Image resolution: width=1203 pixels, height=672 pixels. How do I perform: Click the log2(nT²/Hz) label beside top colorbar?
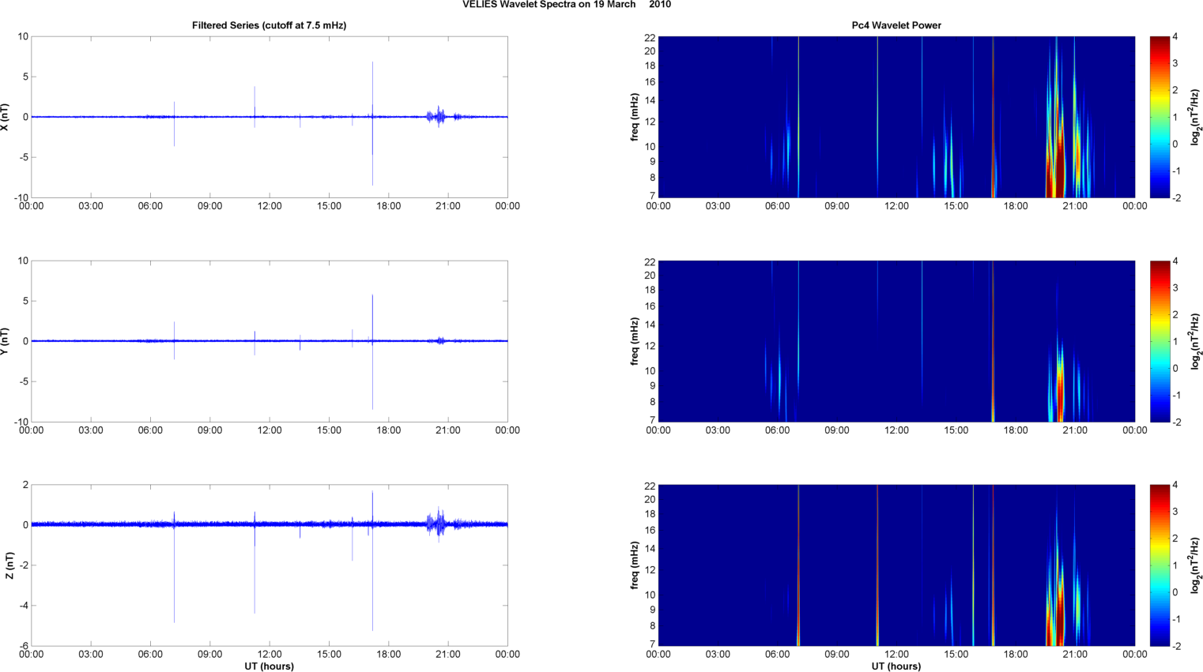coord(1195,117)
